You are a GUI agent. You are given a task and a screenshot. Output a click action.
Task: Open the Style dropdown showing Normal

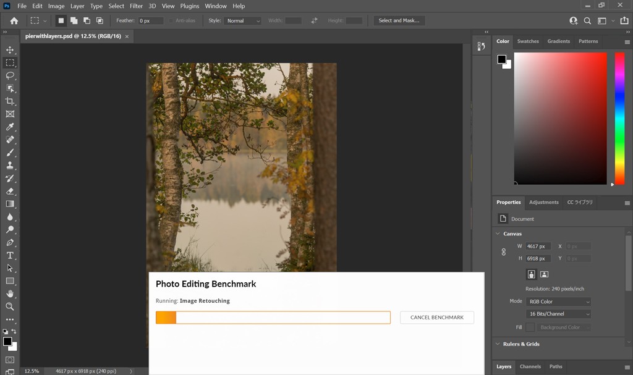pyautogui.click(x=243, y=20)
